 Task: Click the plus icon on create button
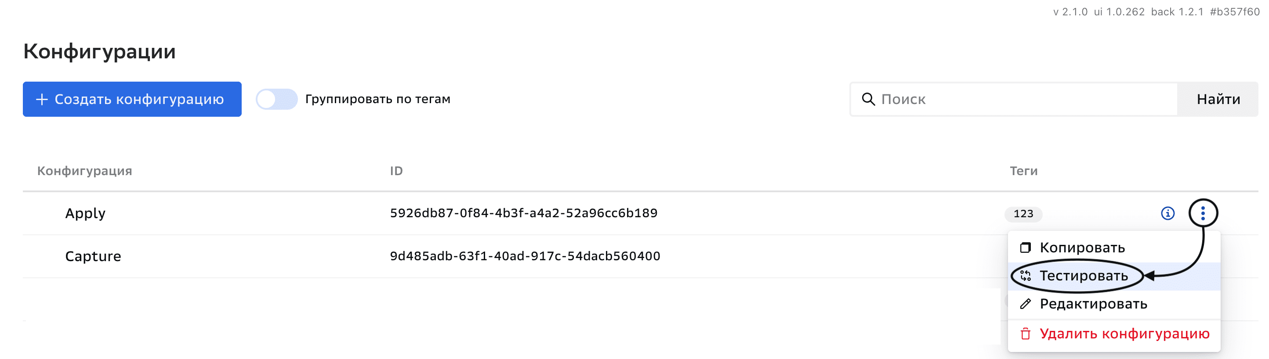[x=42, y=99]
